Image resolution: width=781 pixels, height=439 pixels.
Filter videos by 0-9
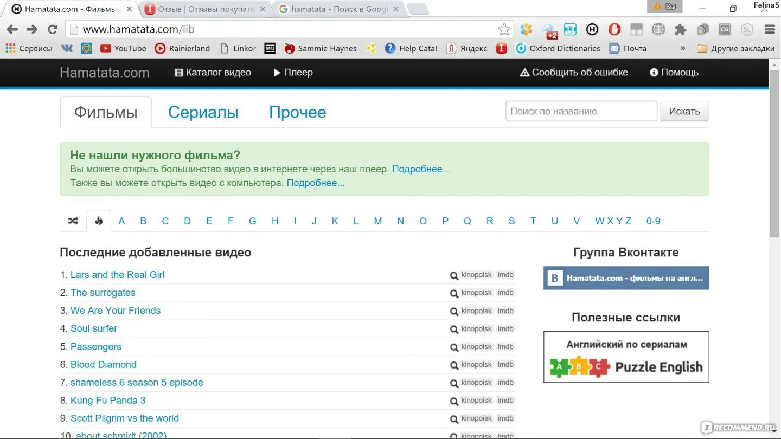pos(654,221)
